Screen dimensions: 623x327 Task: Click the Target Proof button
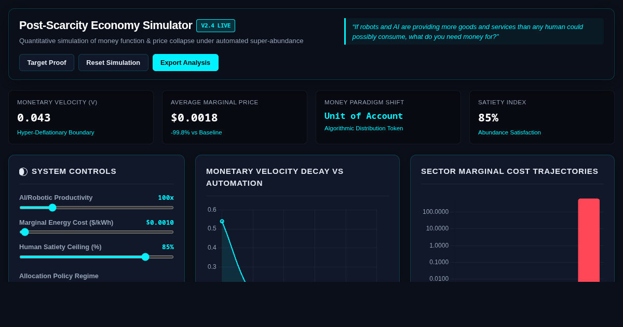click(47, 62)
